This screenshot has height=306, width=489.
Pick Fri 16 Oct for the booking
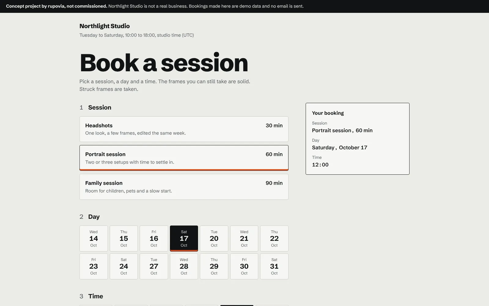154,238
